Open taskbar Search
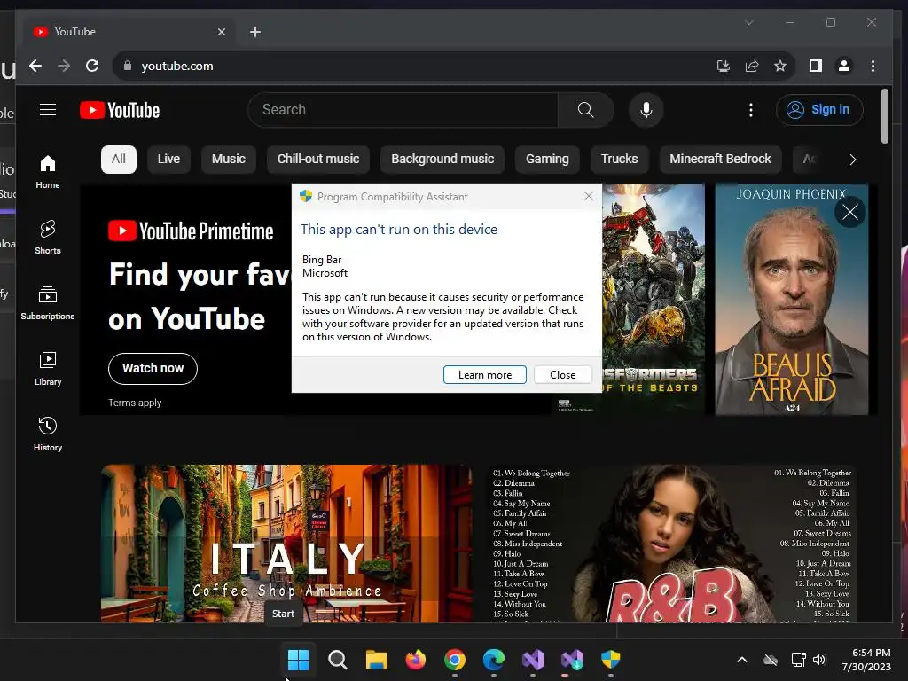 (337, 659)
